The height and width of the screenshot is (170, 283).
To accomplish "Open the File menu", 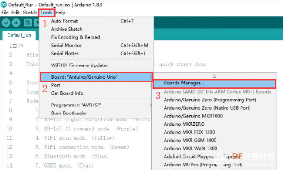I will click(x=5, y=13).
